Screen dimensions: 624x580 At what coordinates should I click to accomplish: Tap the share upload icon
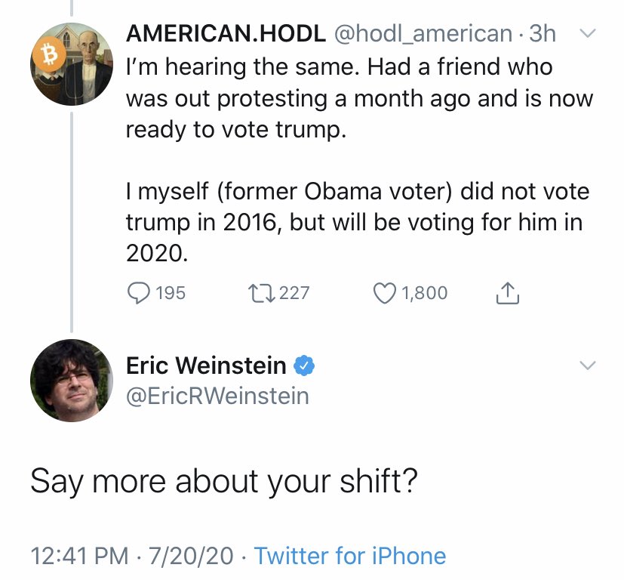[x=508, y=293]
